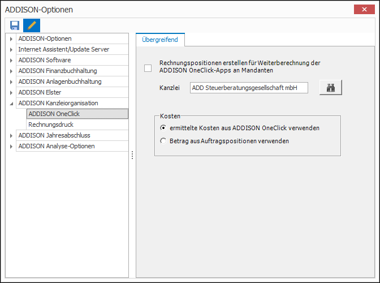
Task: Expand ADDISON Jahresabschluss node arrow
Action: click(x=11, y=136)
